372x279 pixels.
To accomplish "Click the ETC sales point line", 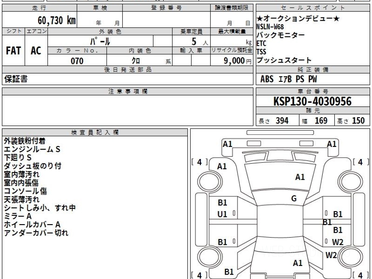I will tap(261, 44).
